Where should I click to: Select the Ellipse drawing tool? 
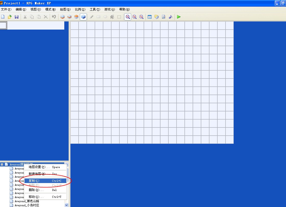coord(105,17)
